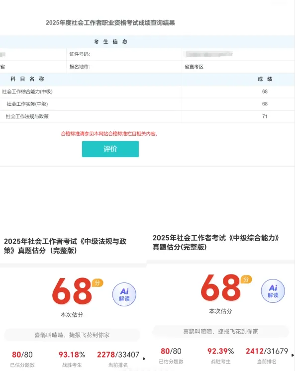Click the score 71 cell
The height and width of the screenshot is (371, 295).
point(265,117)
